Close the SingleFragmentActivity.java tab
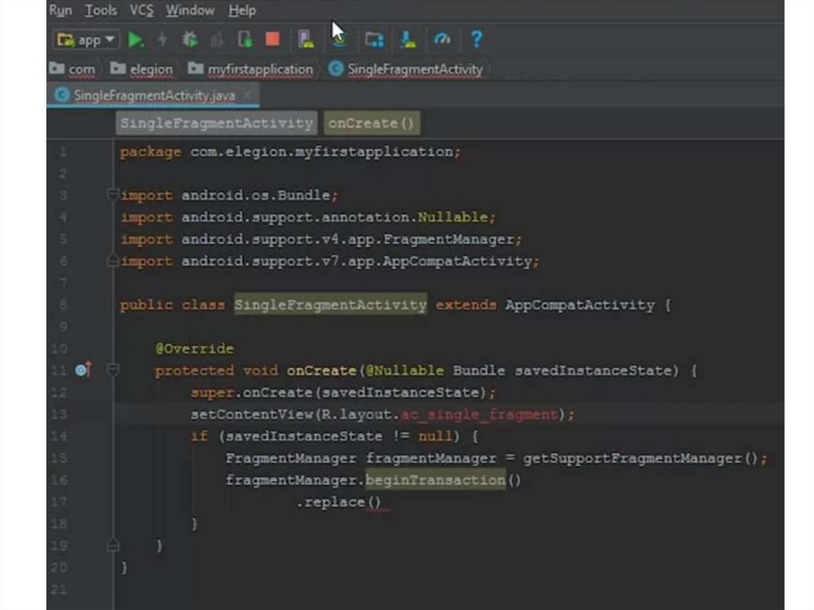 (x=247, y=95)
